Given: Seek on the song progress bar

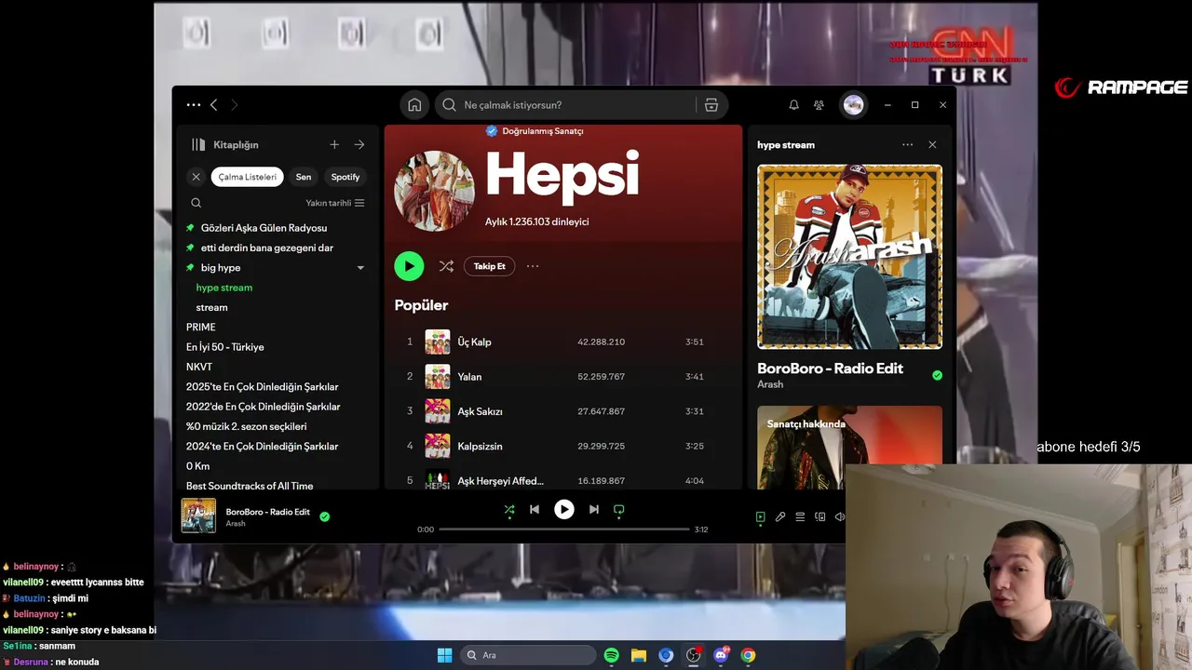Looking at the screenshot, I should pyautogui.click(x=563, y=529).
